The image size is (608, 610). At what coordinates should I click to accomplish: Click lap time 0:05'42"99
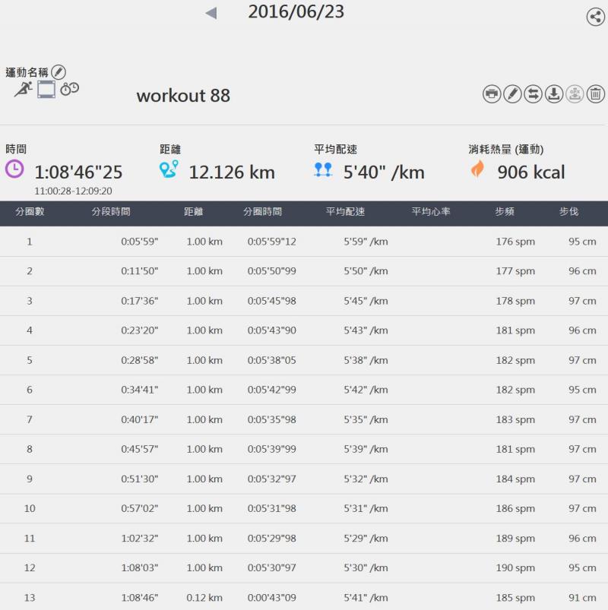point(271,390)
